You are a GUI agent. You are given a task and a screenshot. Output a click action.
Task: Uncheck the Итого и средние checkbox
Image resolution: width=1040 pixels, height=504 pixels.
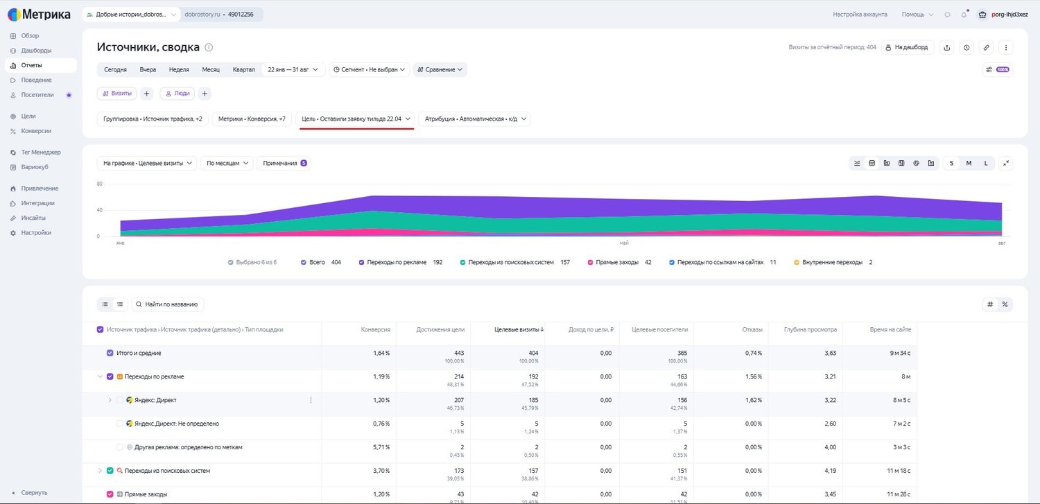pos(110,353)
